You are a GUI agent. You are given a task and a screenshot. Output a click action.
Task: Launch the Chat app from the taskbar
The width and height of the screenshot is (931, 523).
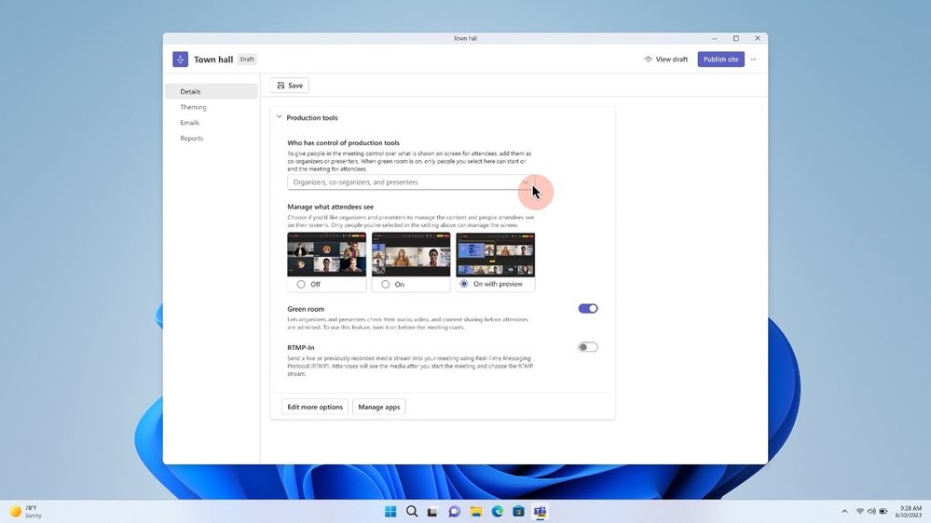click(x=454, y=511)
